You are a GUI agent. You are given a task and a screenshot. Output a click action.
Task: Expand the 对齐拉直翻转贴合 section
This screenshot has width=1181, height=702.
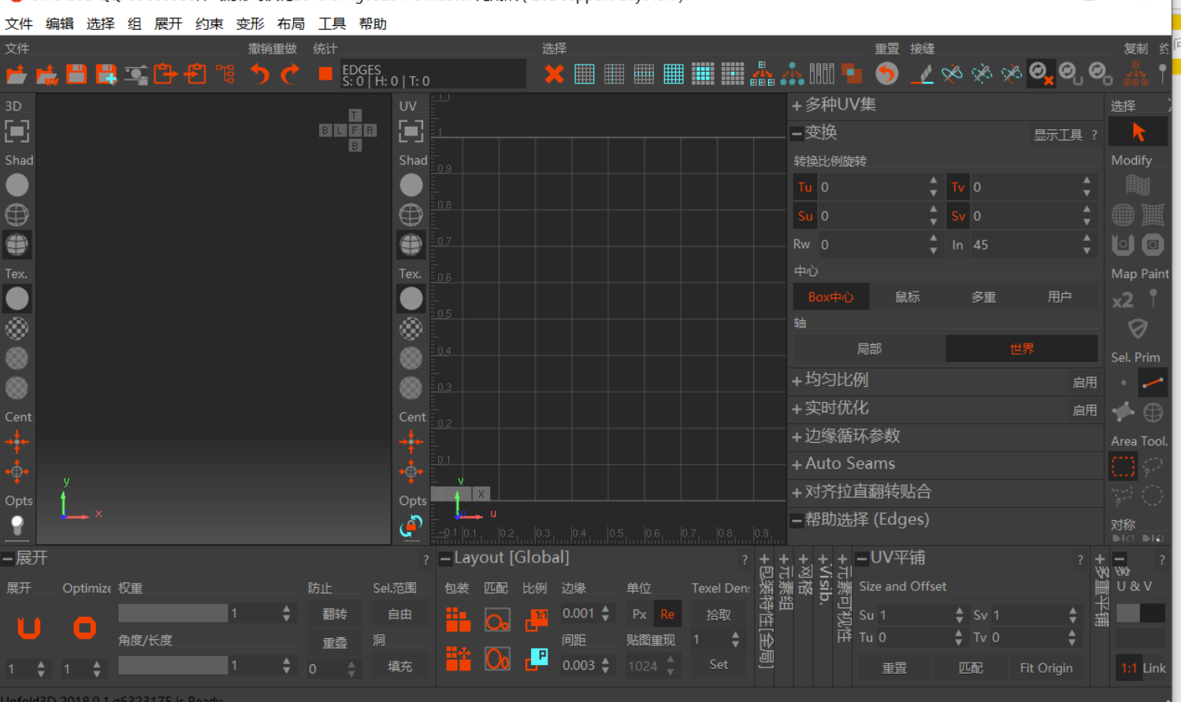click(x=797, y=492)
